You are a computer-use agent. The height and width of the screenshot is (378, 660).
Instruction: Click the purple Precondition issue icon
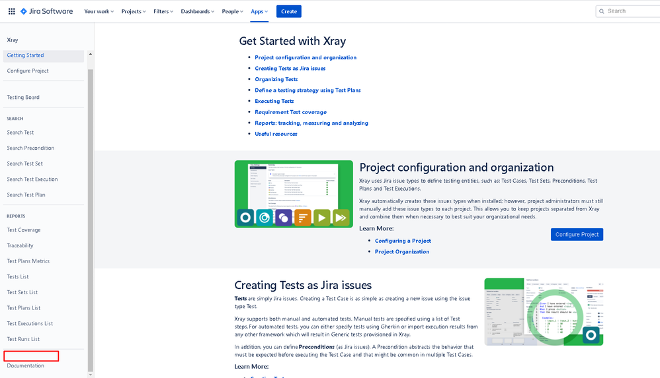(x=283, y=218)
